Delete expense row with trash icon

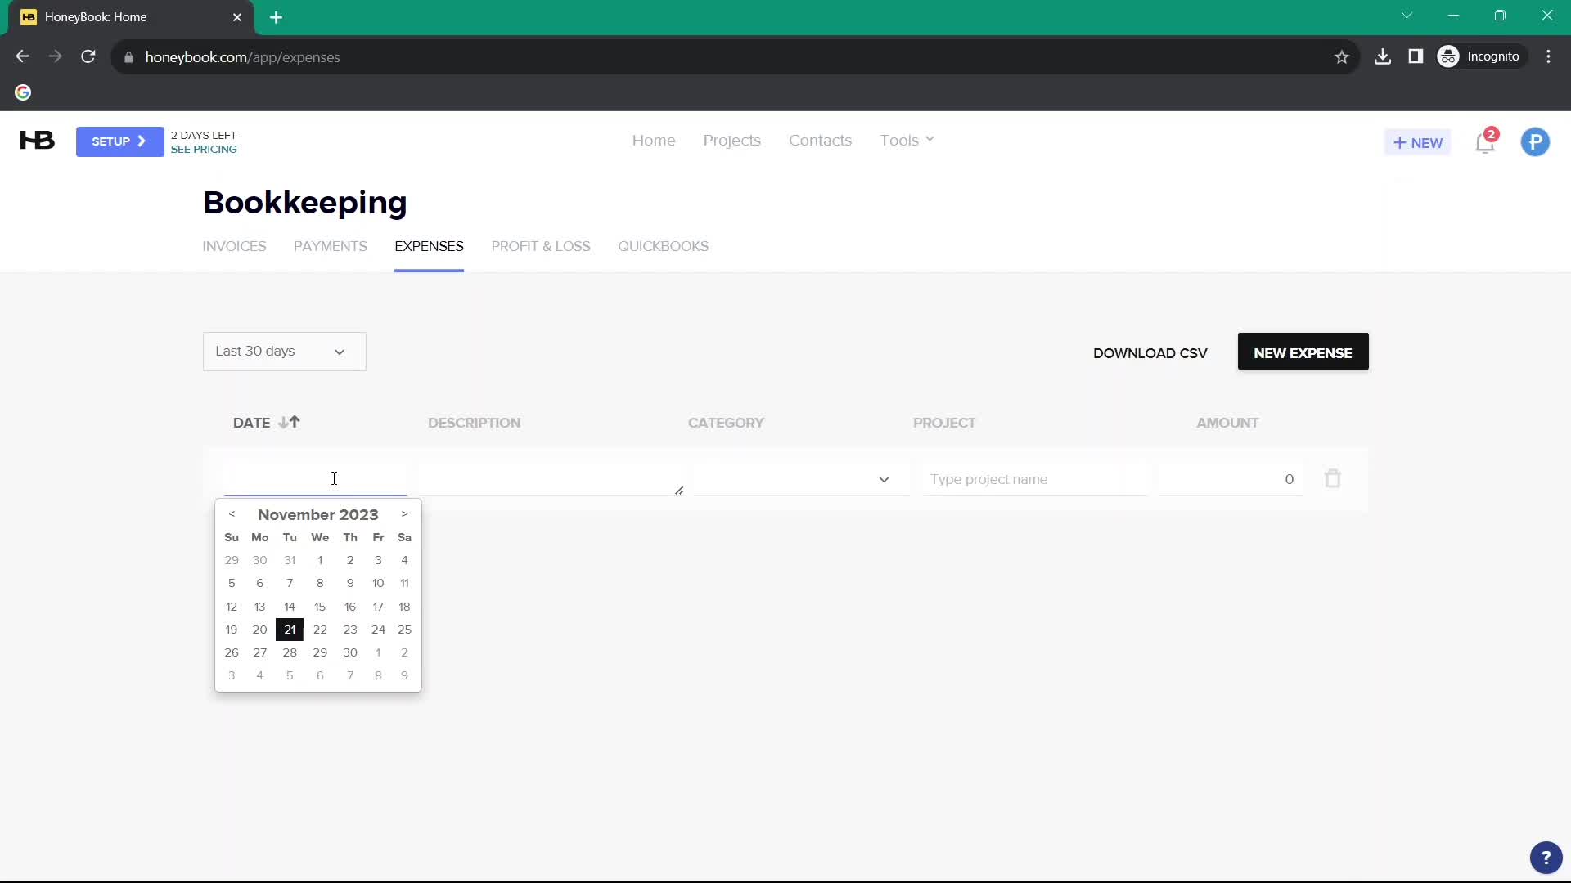(x=1333, y=479)
